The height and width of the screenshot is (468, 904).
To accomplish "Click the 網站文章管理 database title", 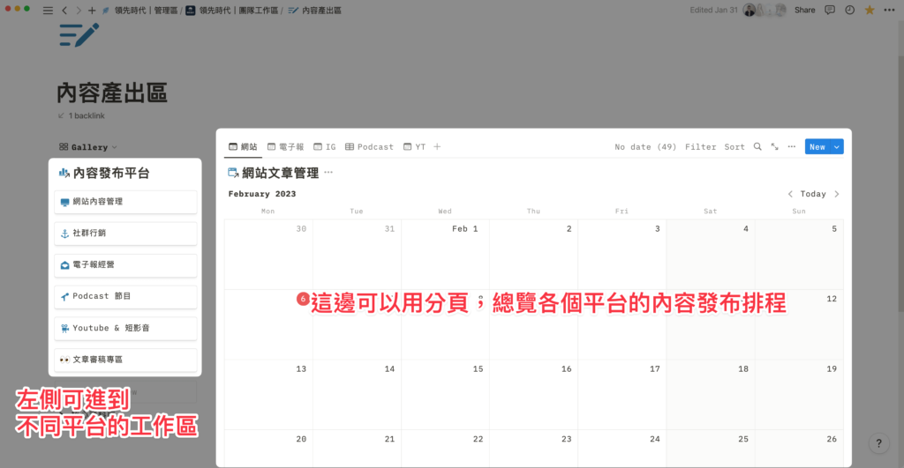I will [280, 173].
